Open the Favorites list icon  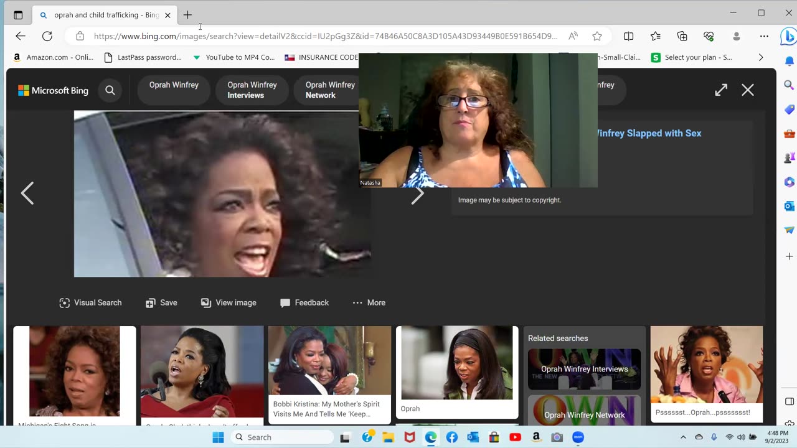tap(656, 36)
